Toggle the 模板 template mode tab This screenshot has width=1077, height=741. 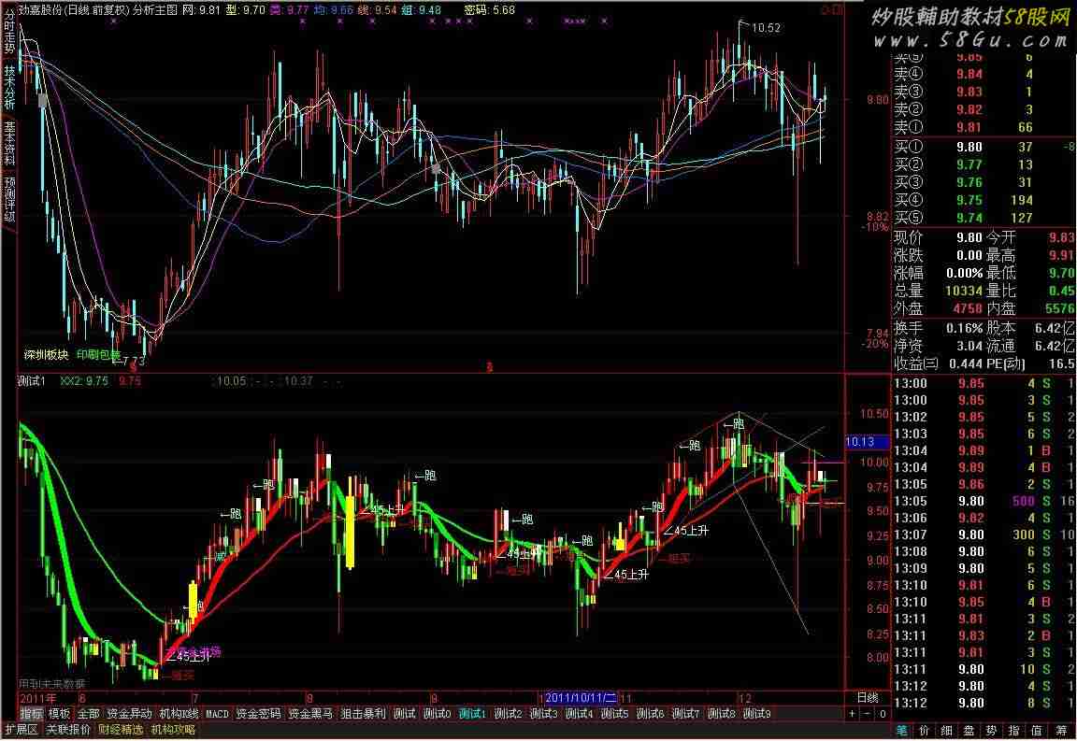(60, 714)
